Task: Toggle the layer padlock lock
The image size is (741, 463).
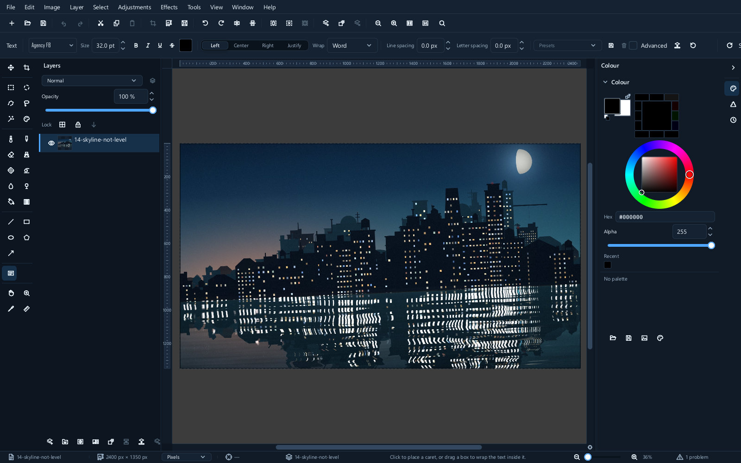Action: 78,125
